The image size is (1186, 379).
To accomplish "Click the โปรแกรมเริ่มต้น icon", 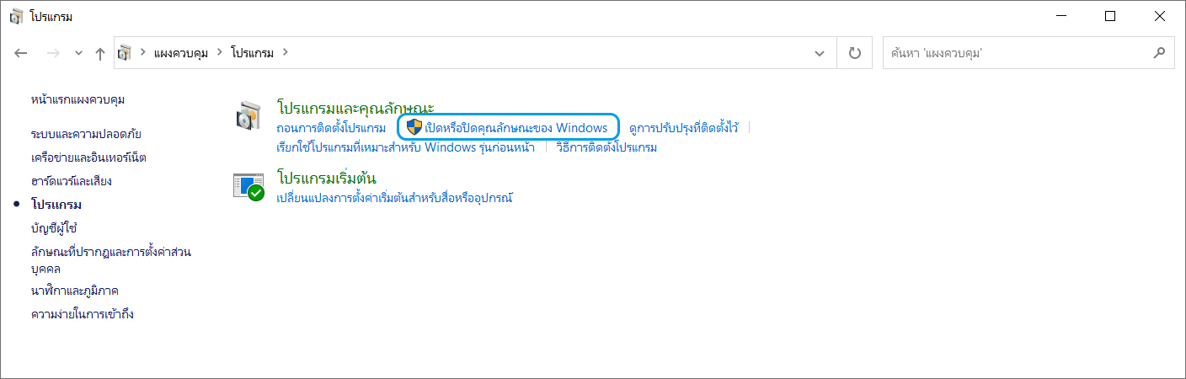I will pyautogui.click(x=249, y=187).
